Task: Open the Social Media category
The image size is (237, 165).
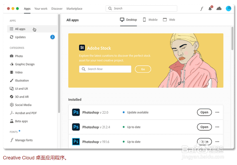Action: tap(32, 105)
